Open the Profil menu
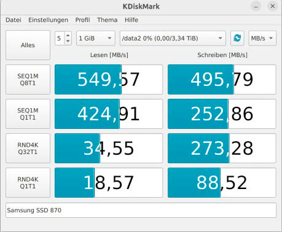 click(x=82, y=20)
